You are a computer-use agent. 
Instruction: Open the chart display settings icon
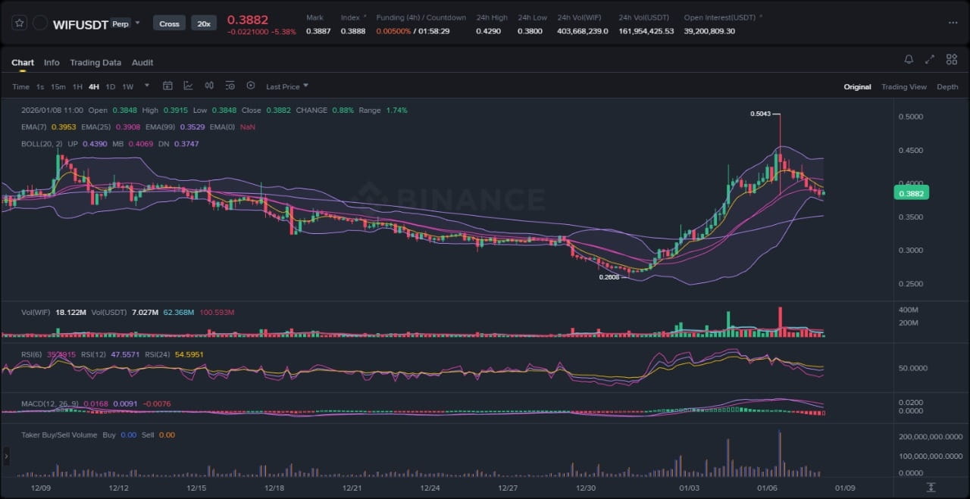[230, 86]
